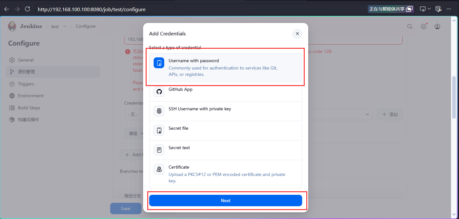The height and width of the screenshot is (219, 459).
Task: Go forward in browser
Action: pyautogui.click(x=17, y=9)
